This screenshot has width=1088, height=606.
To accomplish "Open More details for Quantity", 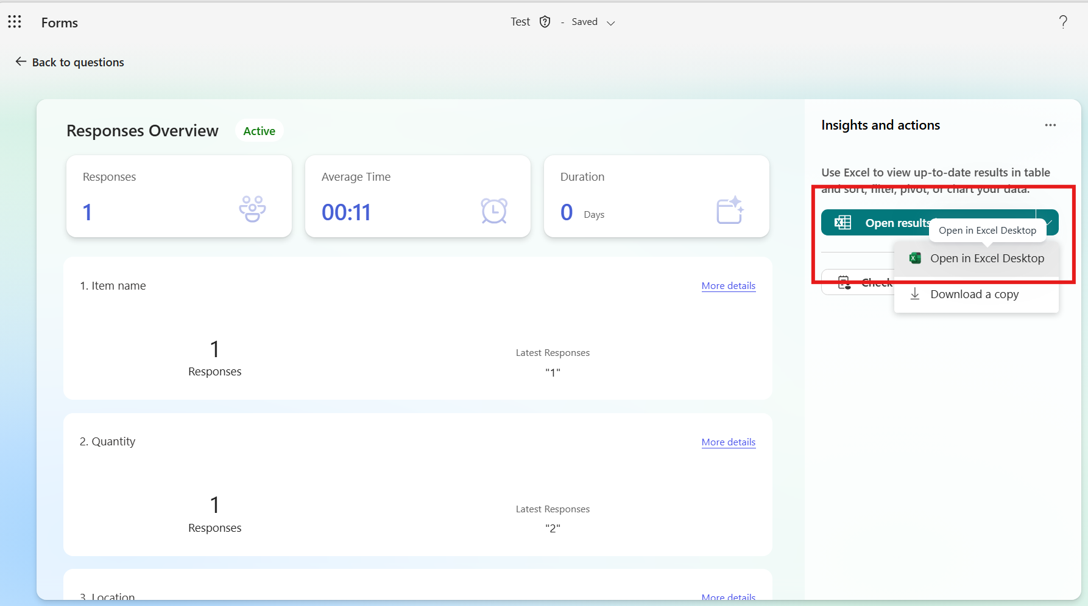I will pyautogui.click(x=729, y=442).
